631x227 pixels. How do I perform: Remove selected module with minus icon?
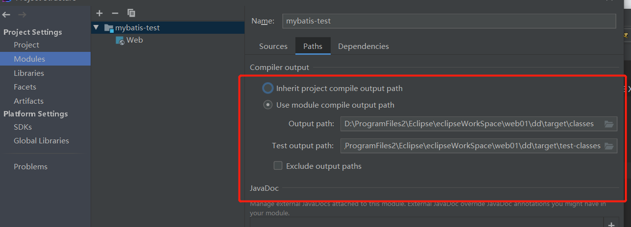point(115,13)
